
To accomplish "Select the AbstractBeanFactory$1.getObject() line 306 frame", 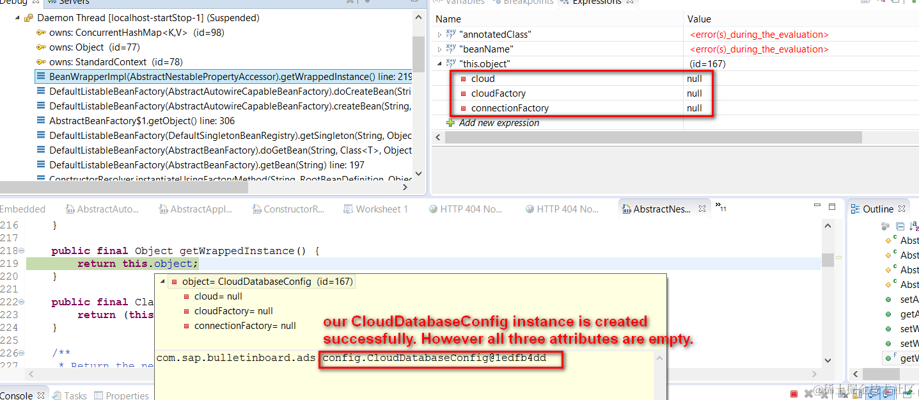I will [136, 121].
